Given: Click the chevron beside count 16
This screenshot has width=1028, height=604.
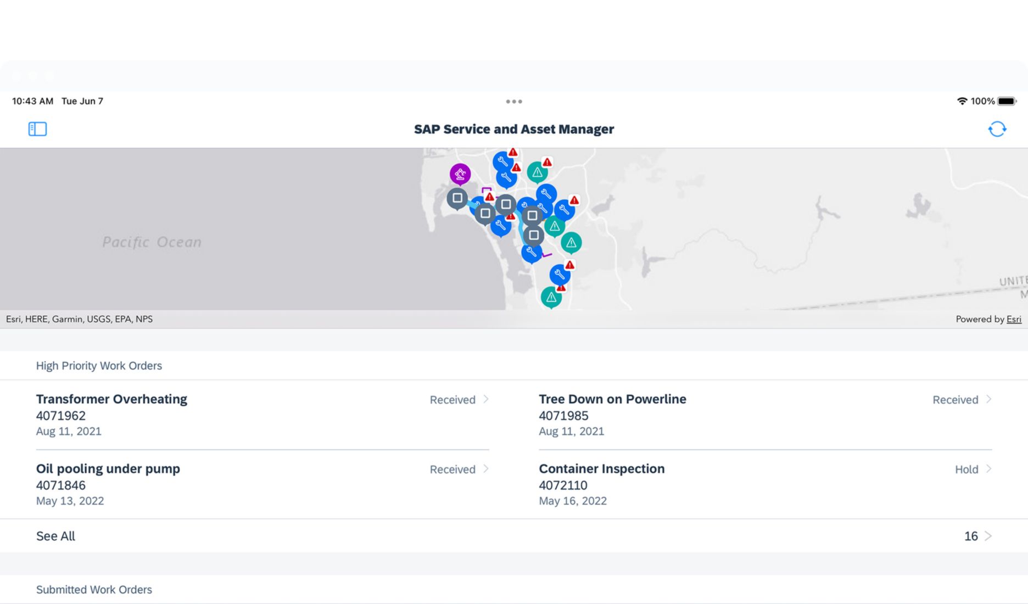Looking at the screenshot, I should coord(988,536).
